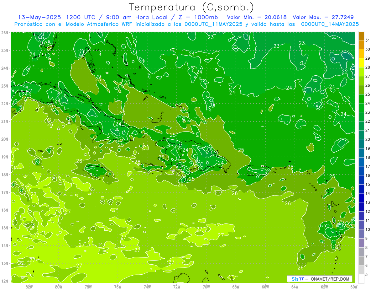Image resolution: width=376 pixels, height=291 pixels.
Task: Click the 12N latitude axis label
Action: [4, 281]
